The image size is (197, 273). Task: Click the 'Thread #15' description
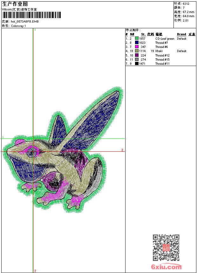[x=162, y=60]
